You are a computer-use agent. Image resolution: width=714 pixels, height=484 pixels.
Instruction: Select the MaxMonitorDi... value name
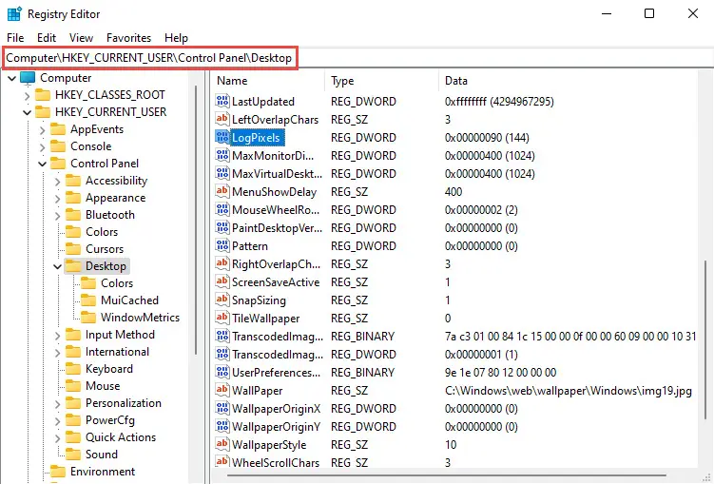(273, 156)
